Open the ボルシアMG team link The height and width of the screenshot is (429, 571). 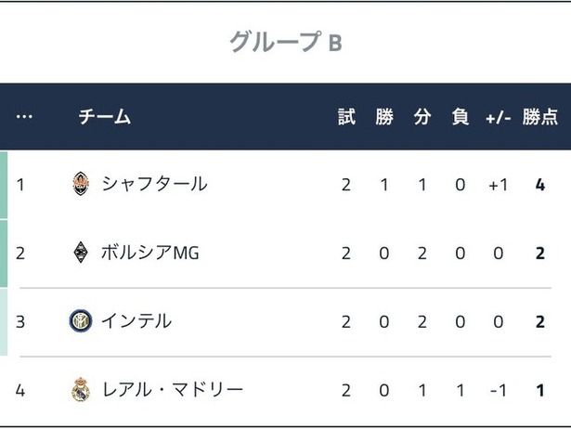(150, 253)
